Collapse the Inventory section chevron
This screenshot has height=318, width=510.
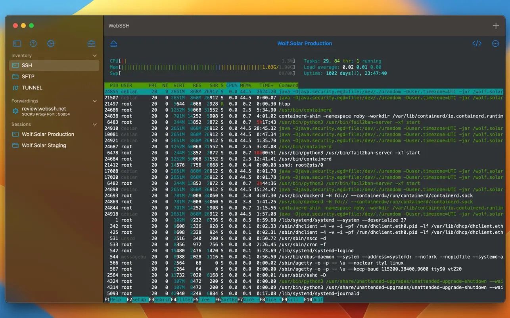(x=94, y=56)
